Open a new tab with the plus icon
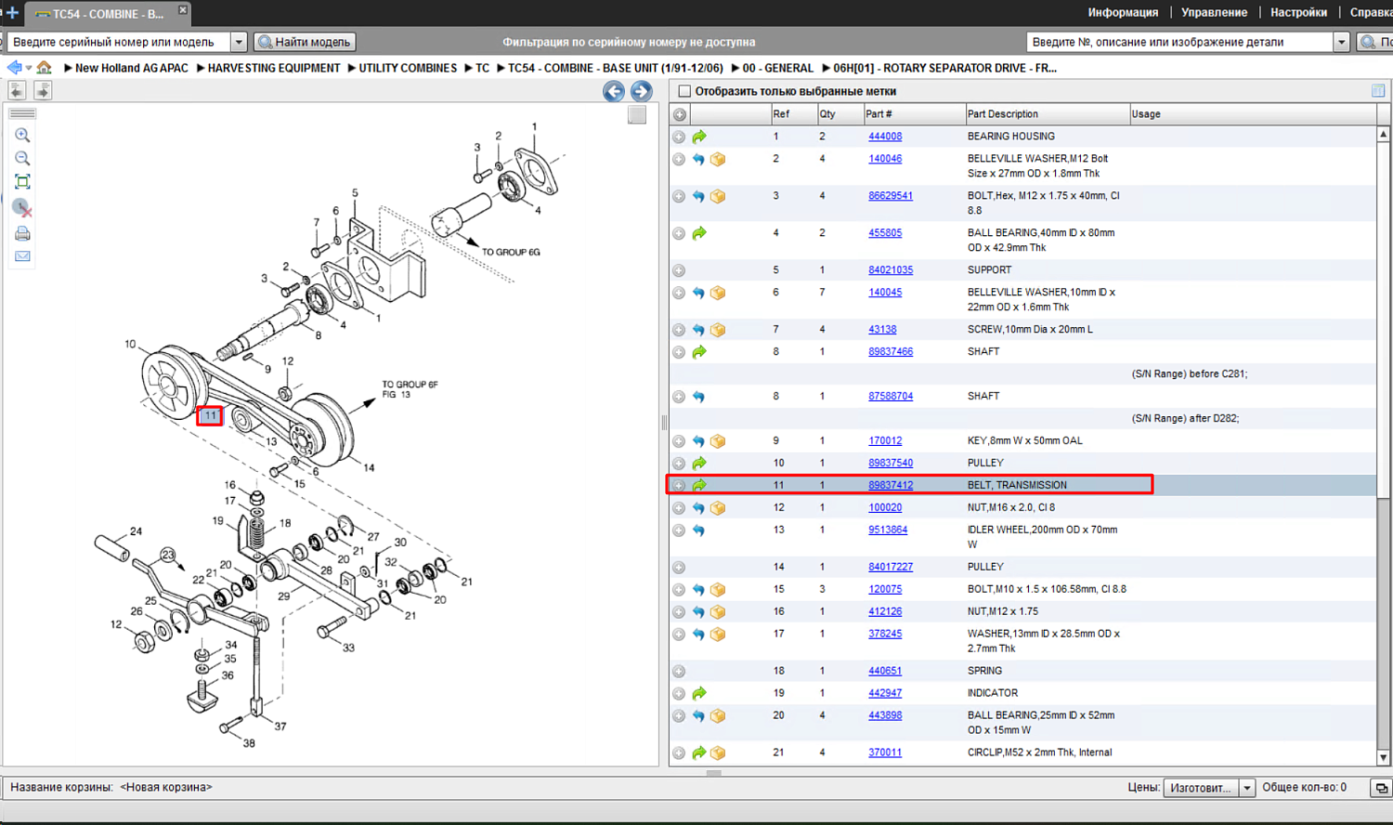This screenshot has width=1393, height=825. pos(12,13)
